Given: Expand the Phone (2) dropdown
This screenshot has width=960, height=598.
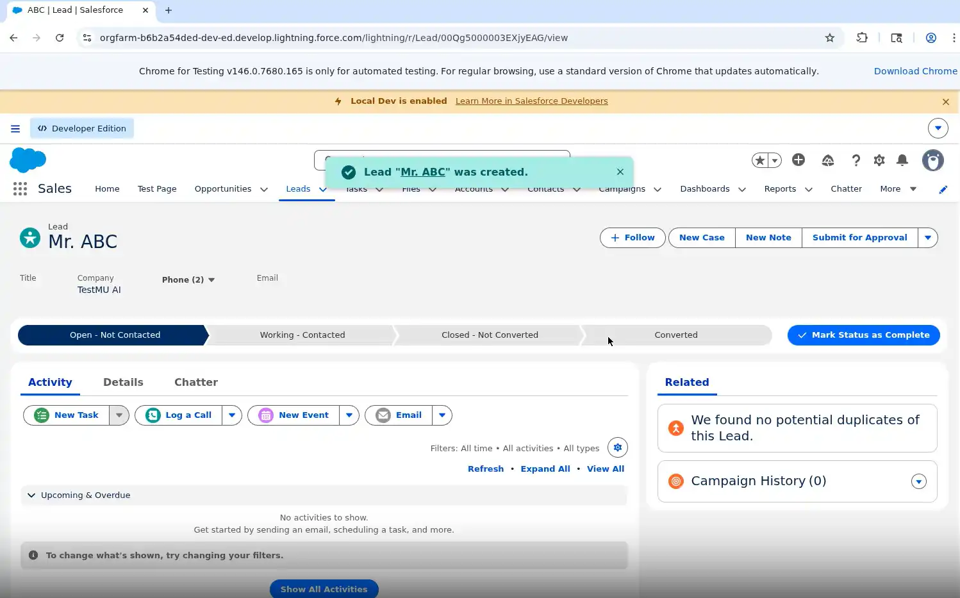Looking at the screenshot, I should (188, 280).
